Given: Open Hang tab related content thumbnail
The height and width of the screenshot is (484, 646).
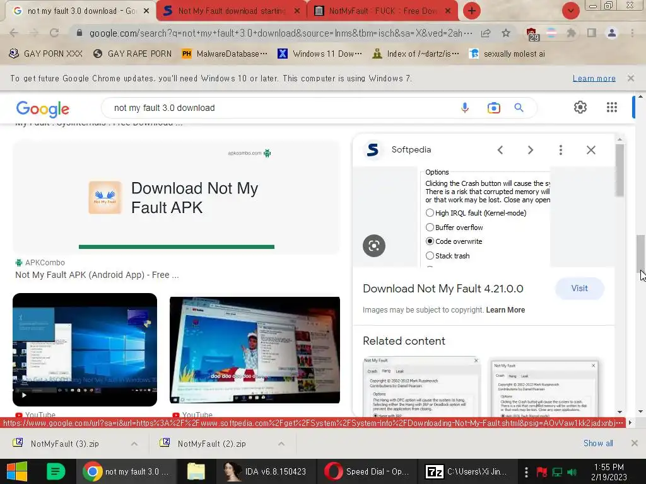Looking at the screenshot, I should coord(421,387).
